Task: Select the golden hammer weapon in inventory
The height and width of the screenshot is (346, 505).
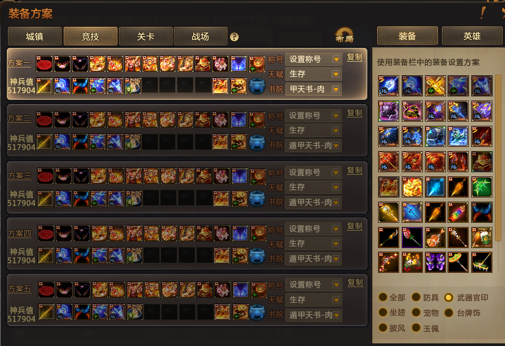Action: pyautogui.click(x=389, y=212)
